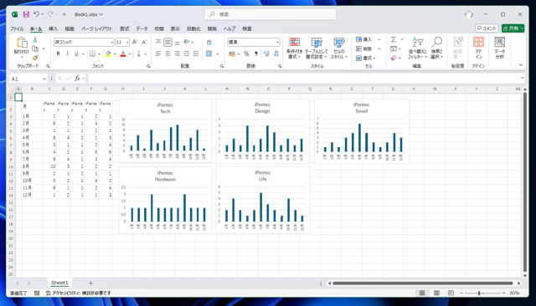Toggle Middle Align vertical alignment
Viewport: 536px width, 306px height.
pos(167,42)
